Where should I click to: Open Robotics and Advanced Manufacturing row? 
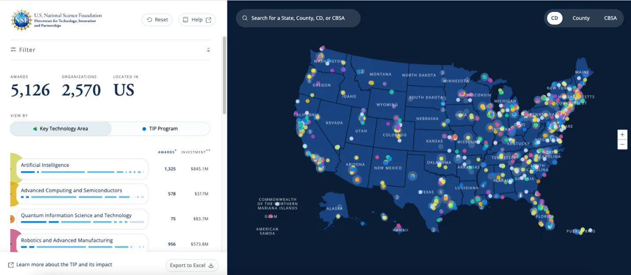point(83,244)
